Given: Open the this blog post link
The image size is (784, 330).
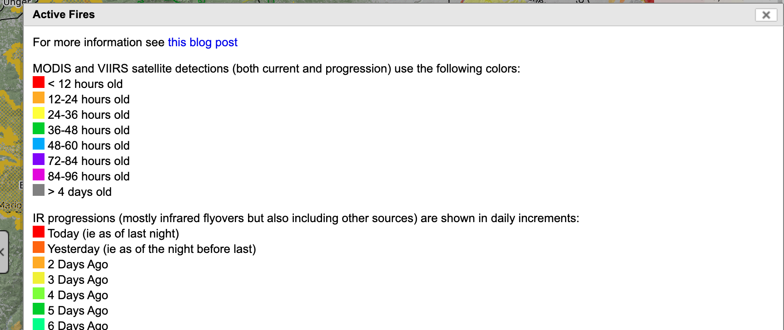Looking at the screenshot, I should click(x=203, y=42).
